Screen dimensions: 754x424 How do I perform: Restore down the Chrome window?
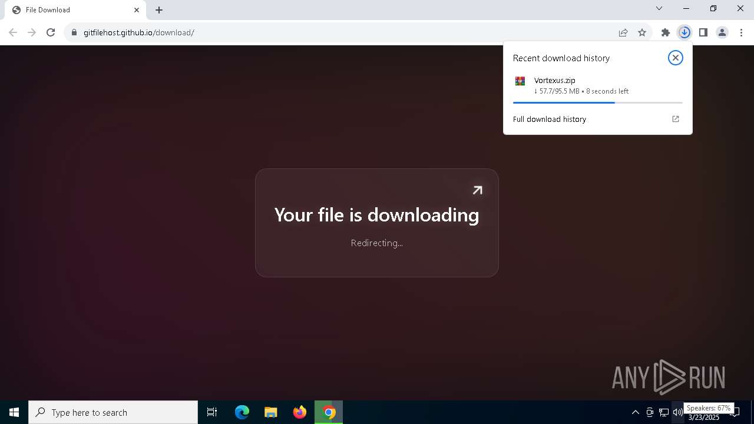pyautogui.click(x=713, y=8)
